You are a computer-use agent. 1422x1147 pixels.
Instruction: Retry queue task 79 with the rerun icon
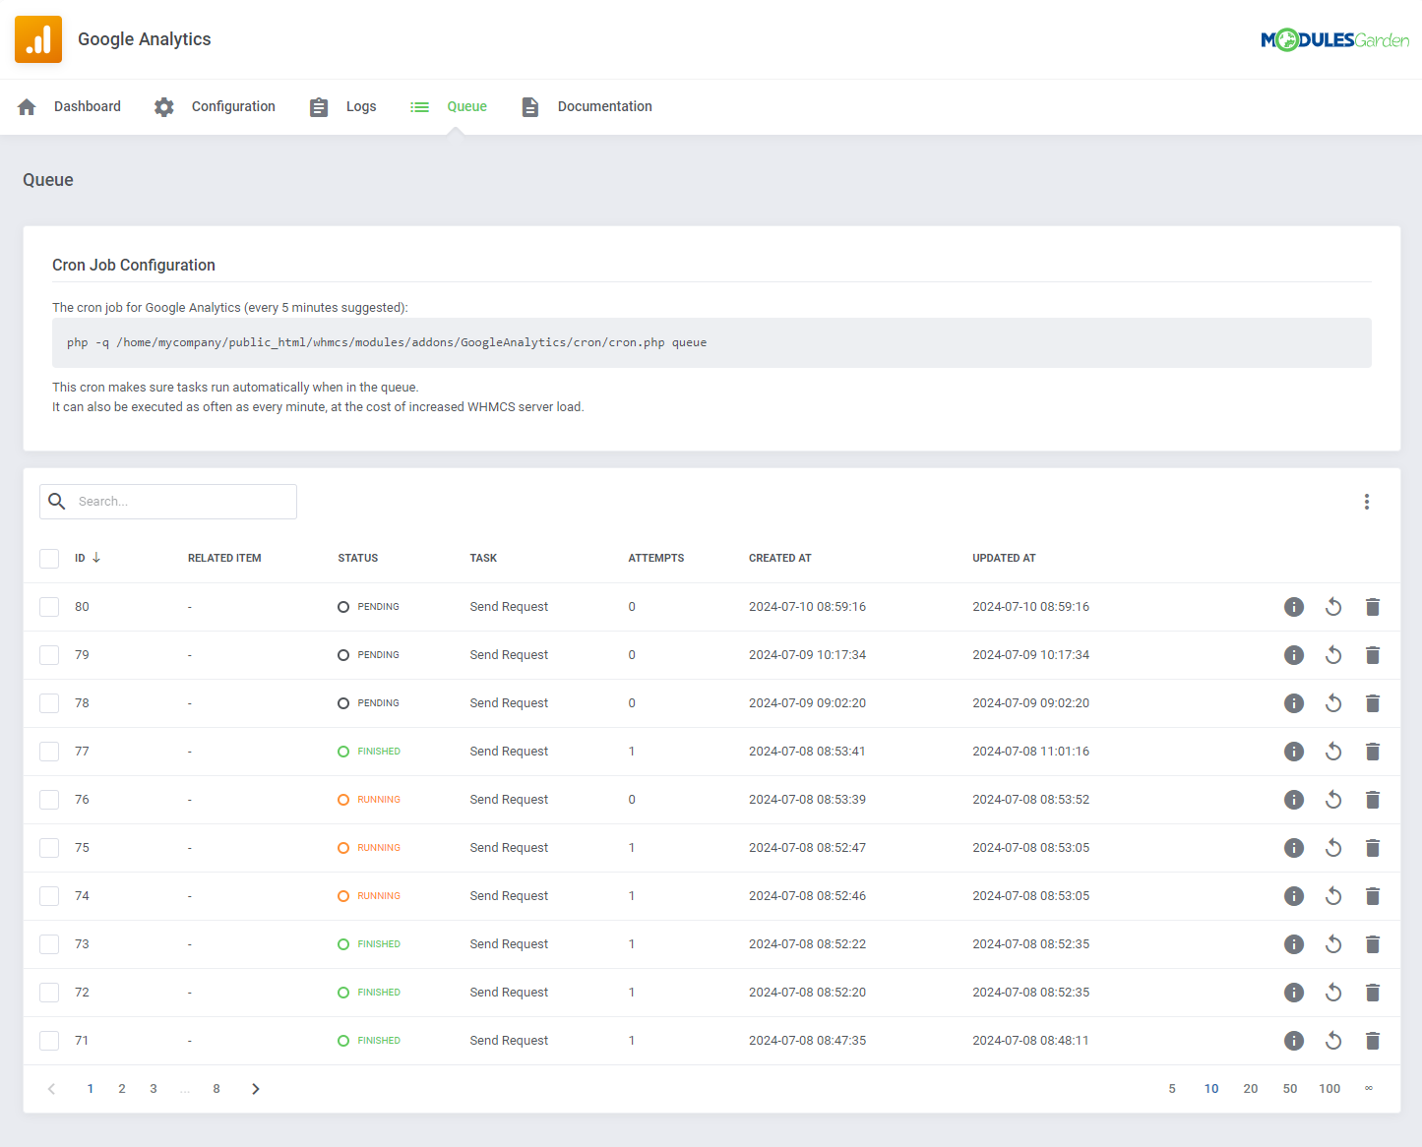pos(1333,654)
